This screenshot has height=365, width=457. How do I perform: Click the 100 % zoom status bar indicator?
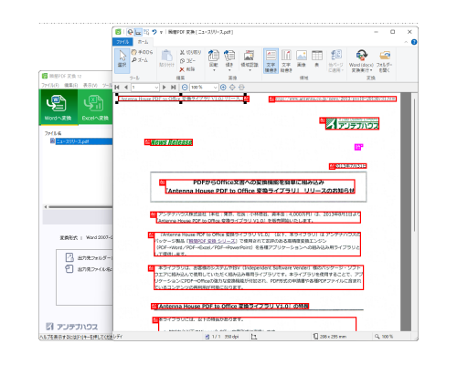[384, 337]
